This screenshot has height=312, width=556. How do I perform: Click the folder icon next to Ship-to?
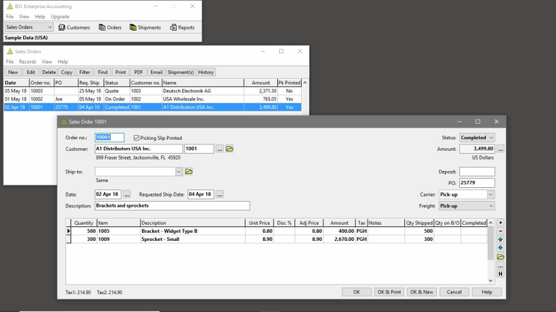[189, 172]
